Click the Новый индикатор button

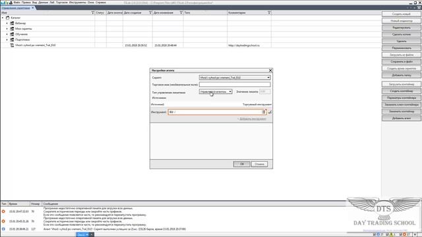click(x=402, y=20)
